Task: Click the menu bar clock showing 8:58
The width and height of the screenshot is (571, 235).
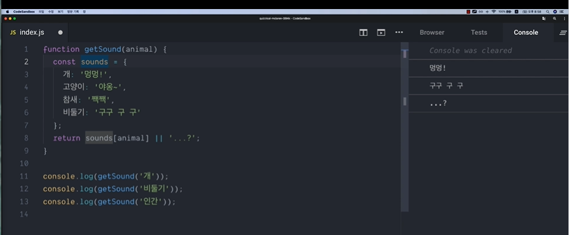Action: [532, 12]
